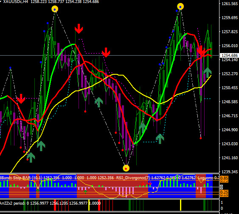Click the small red divergence arrows in RSI panel
The height and width of the screenshot is (214, 239).
pyautogui.click(x=146, y=183)
